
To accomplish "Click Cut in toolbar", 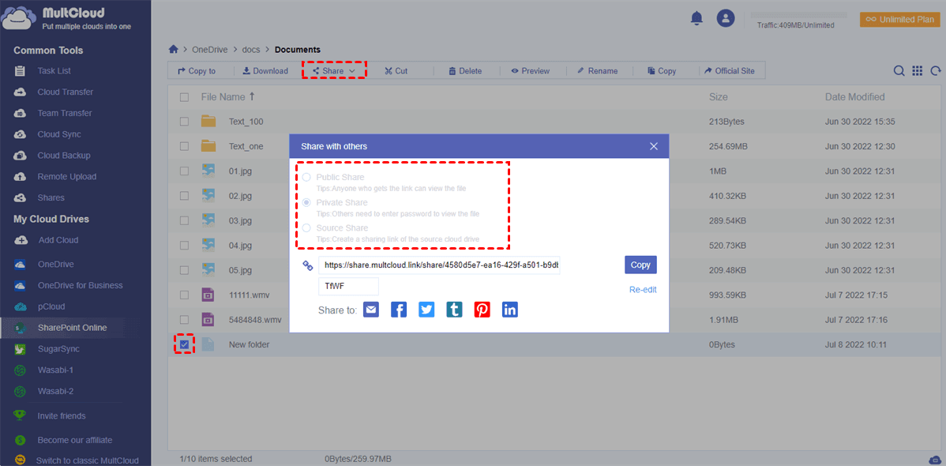I will [396, 71].
